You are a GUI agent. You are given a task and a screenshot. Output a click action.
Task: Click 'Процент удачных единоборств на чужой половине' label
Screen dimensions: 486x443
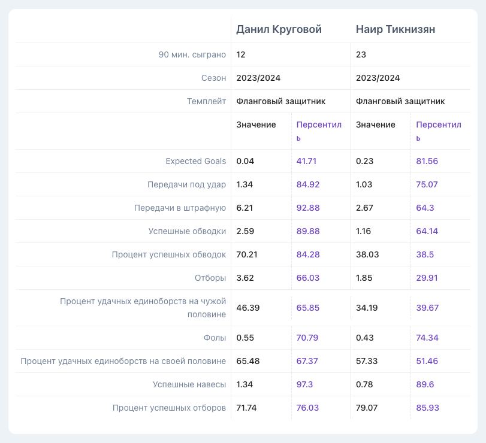[x=143, y=308]
